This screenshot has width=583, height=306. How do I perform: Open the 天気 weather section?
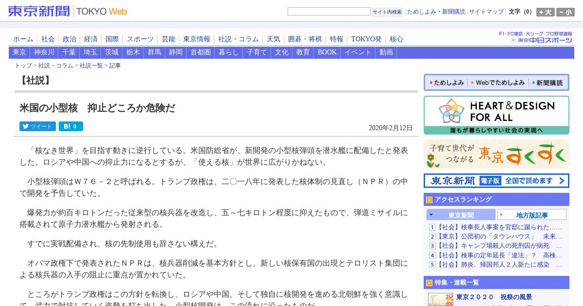pyautogui.click(x=274, y=39)
